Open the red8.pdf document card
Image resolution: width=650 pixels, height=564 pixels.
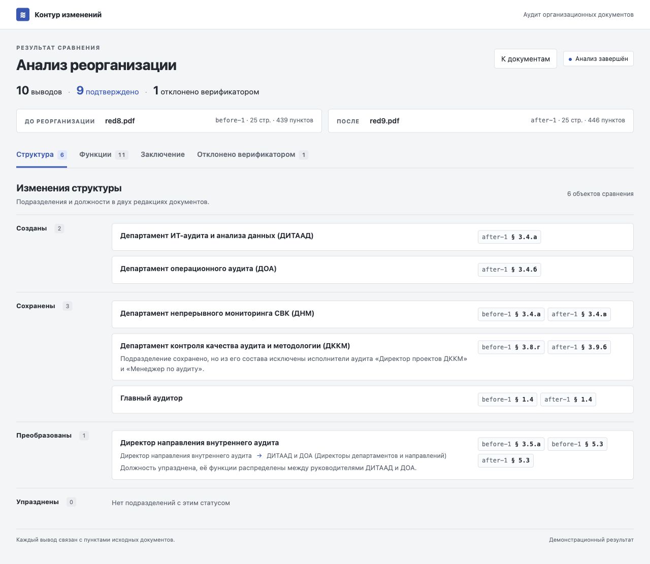pos(169,121)
